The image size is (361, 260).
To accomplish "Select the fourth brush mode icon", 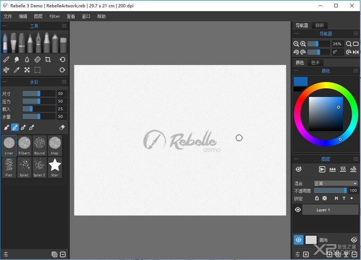I will [x=32, y=127].
